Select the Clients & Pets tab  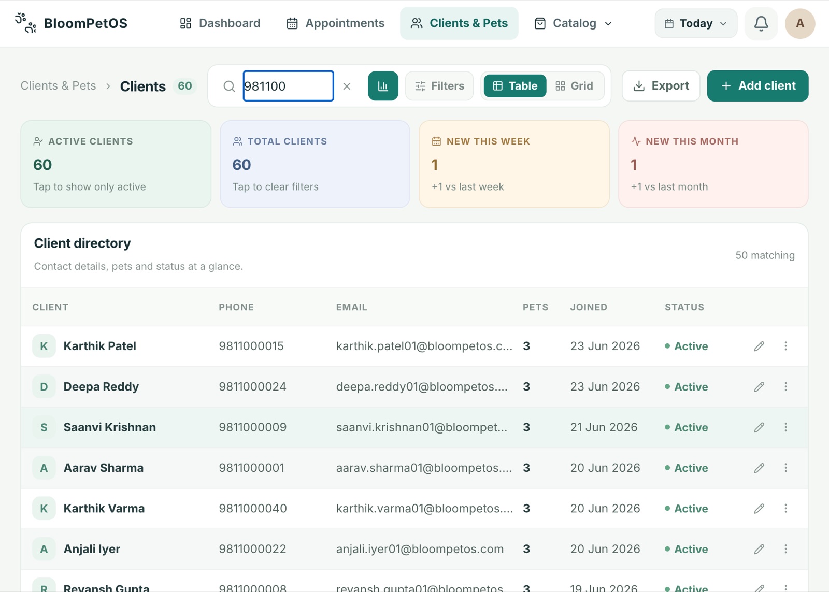click(x=459, y=23)
